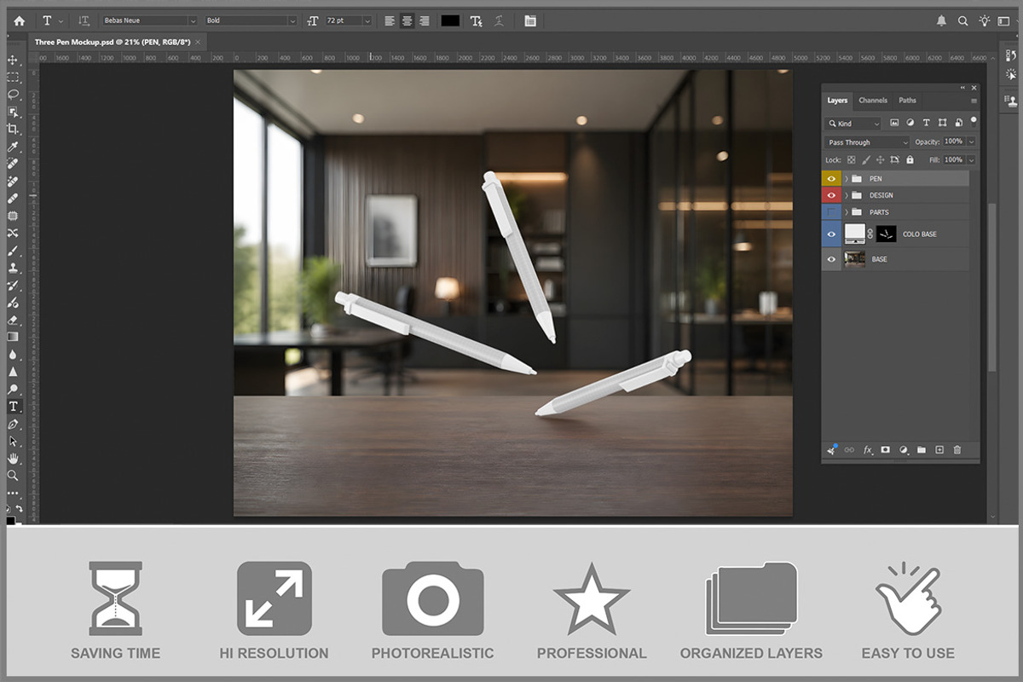
Task: Click the Create new group folder icon
Action: pos(921,449)
